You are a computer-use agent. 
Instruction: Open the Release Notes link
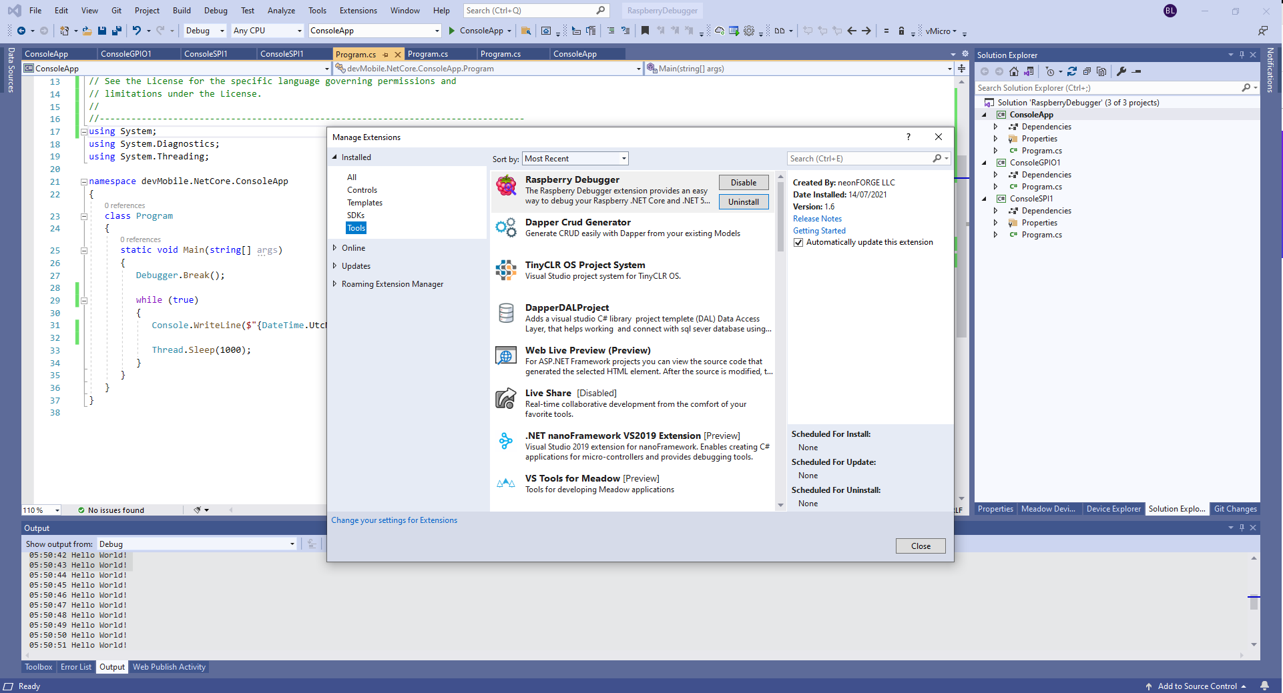click(x=817, y=219)
